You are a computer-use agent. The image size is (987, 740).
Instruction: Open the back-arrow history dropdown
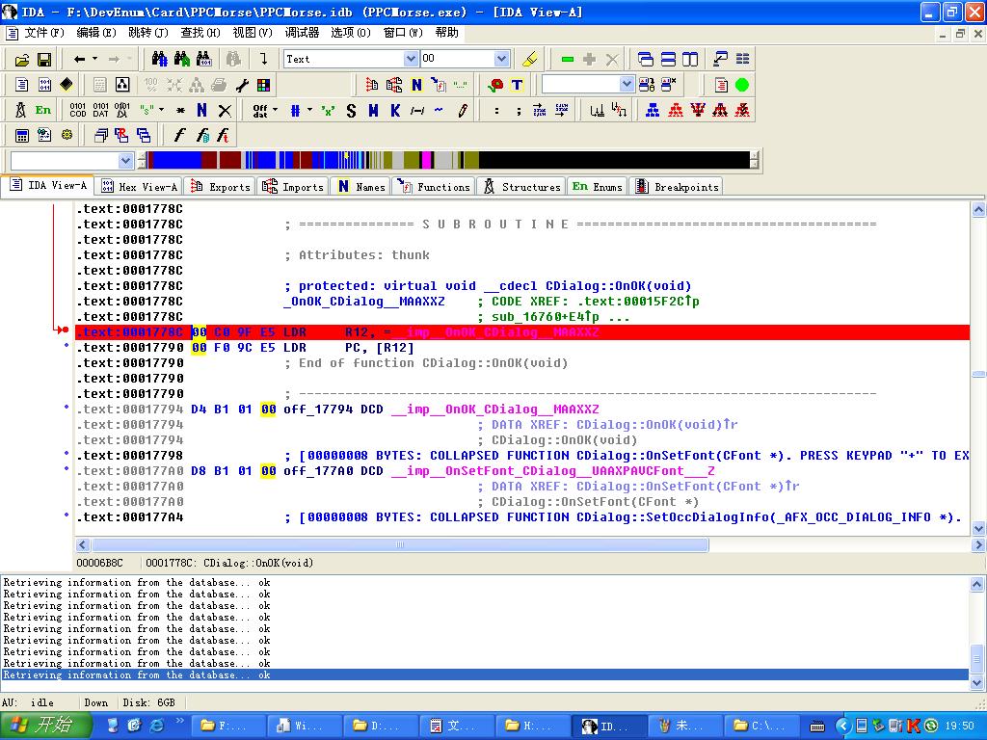pos(95,59)
